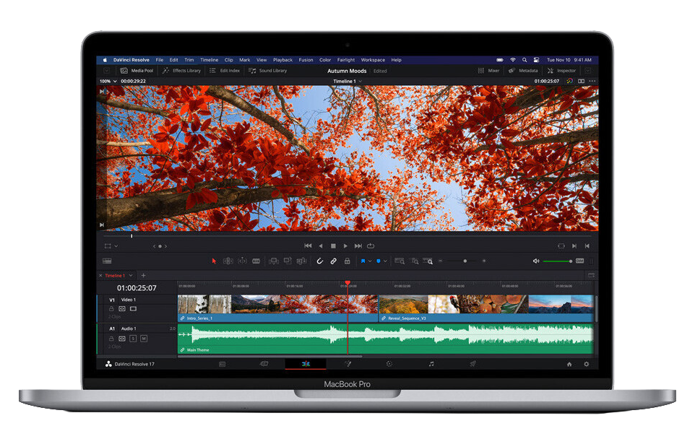682x439 pixels.
Task: Go to the Color page icon
Action: coord(389,364)
